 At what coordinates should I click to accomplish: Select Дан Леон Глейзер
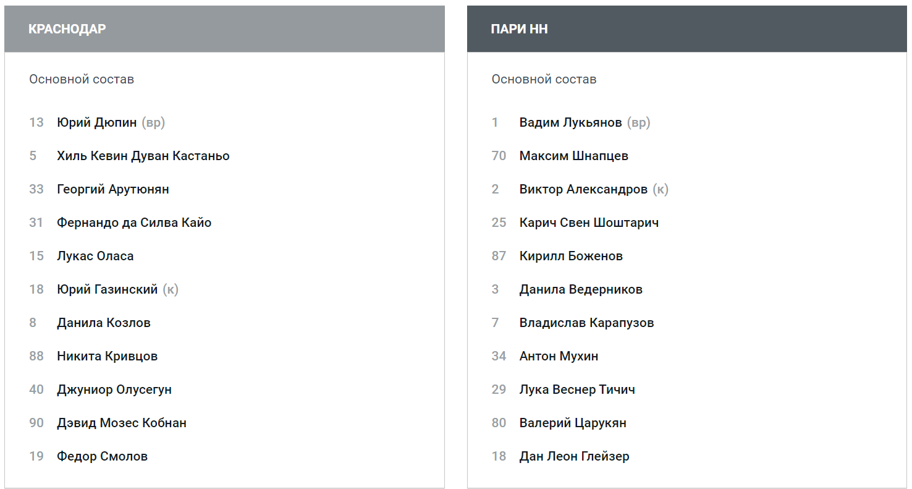point(574,456)
